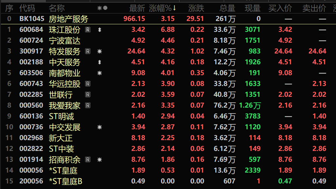Click the 名称 column header

click(x=56, y=8)
